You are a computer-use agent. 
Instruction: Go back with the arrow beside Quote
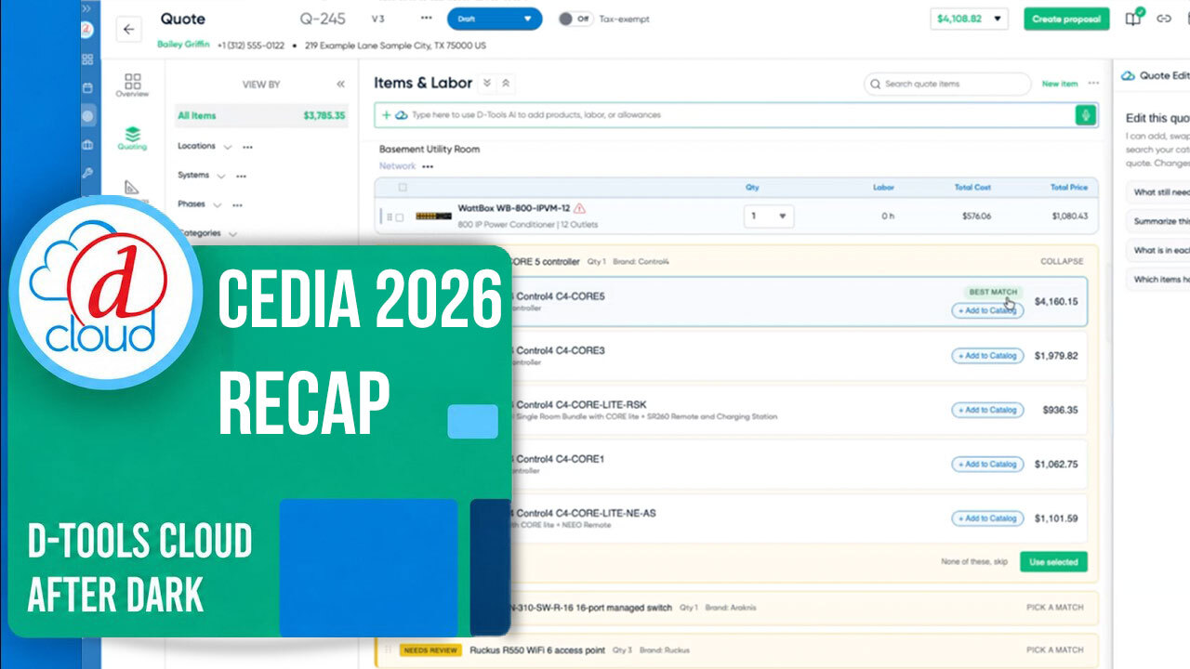[x=128, y=29]
